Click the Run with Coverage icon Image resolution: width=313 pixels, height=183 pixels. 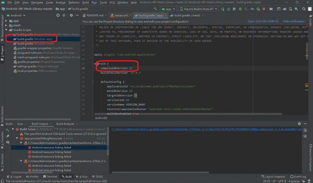pyautogui.click(x=246, y=9)
